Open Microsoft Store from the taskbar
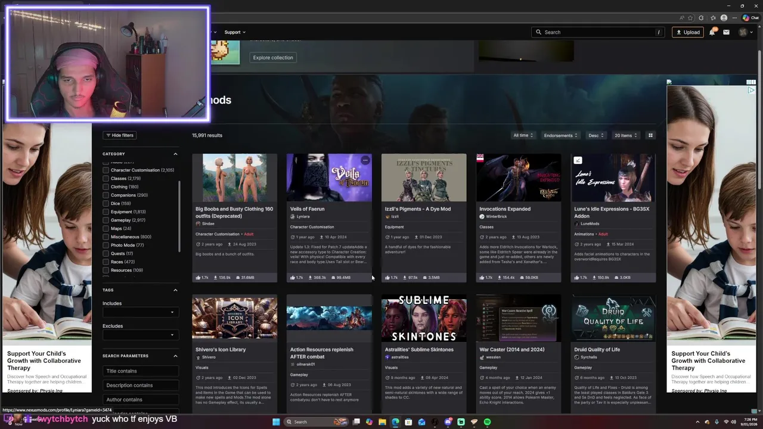 coord(408,422)
